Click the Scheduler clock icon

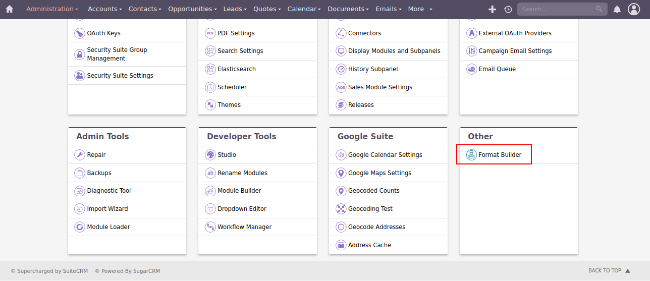click(210, 87)
